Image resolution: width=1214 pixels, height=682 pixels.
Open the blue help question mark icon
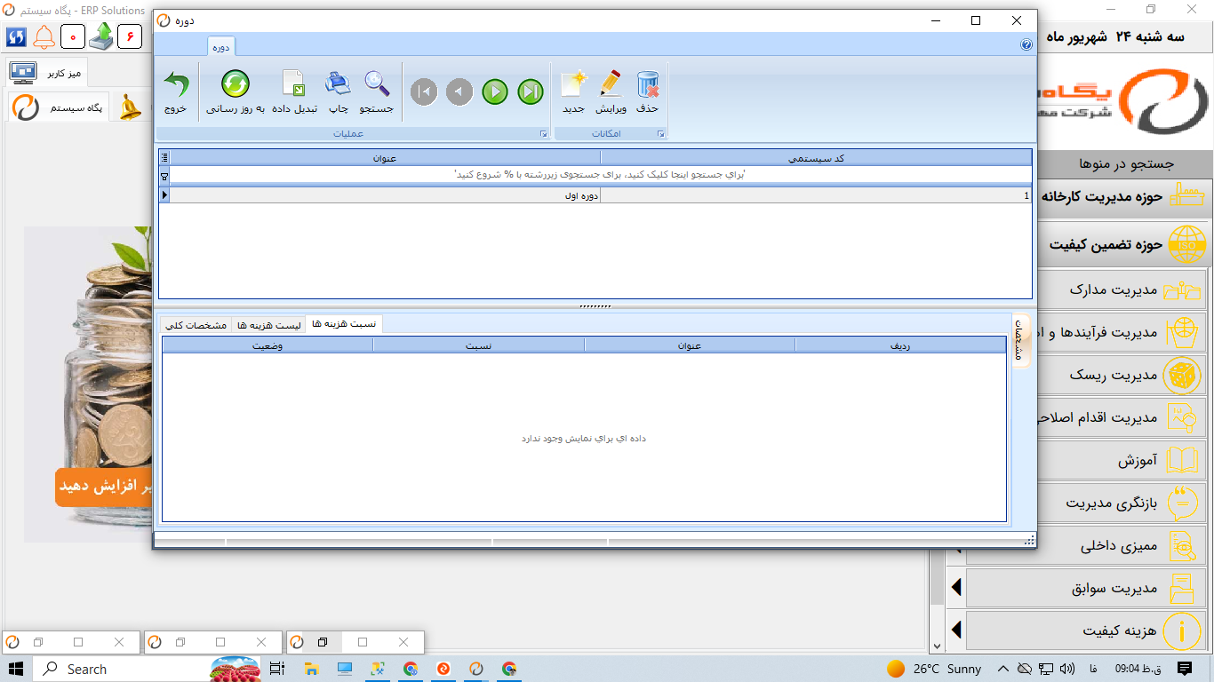1026,44
